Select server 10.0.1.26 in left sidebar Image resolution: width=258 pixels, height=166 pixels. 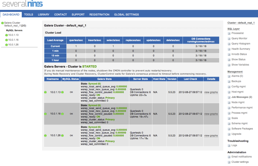pos(13,45)
